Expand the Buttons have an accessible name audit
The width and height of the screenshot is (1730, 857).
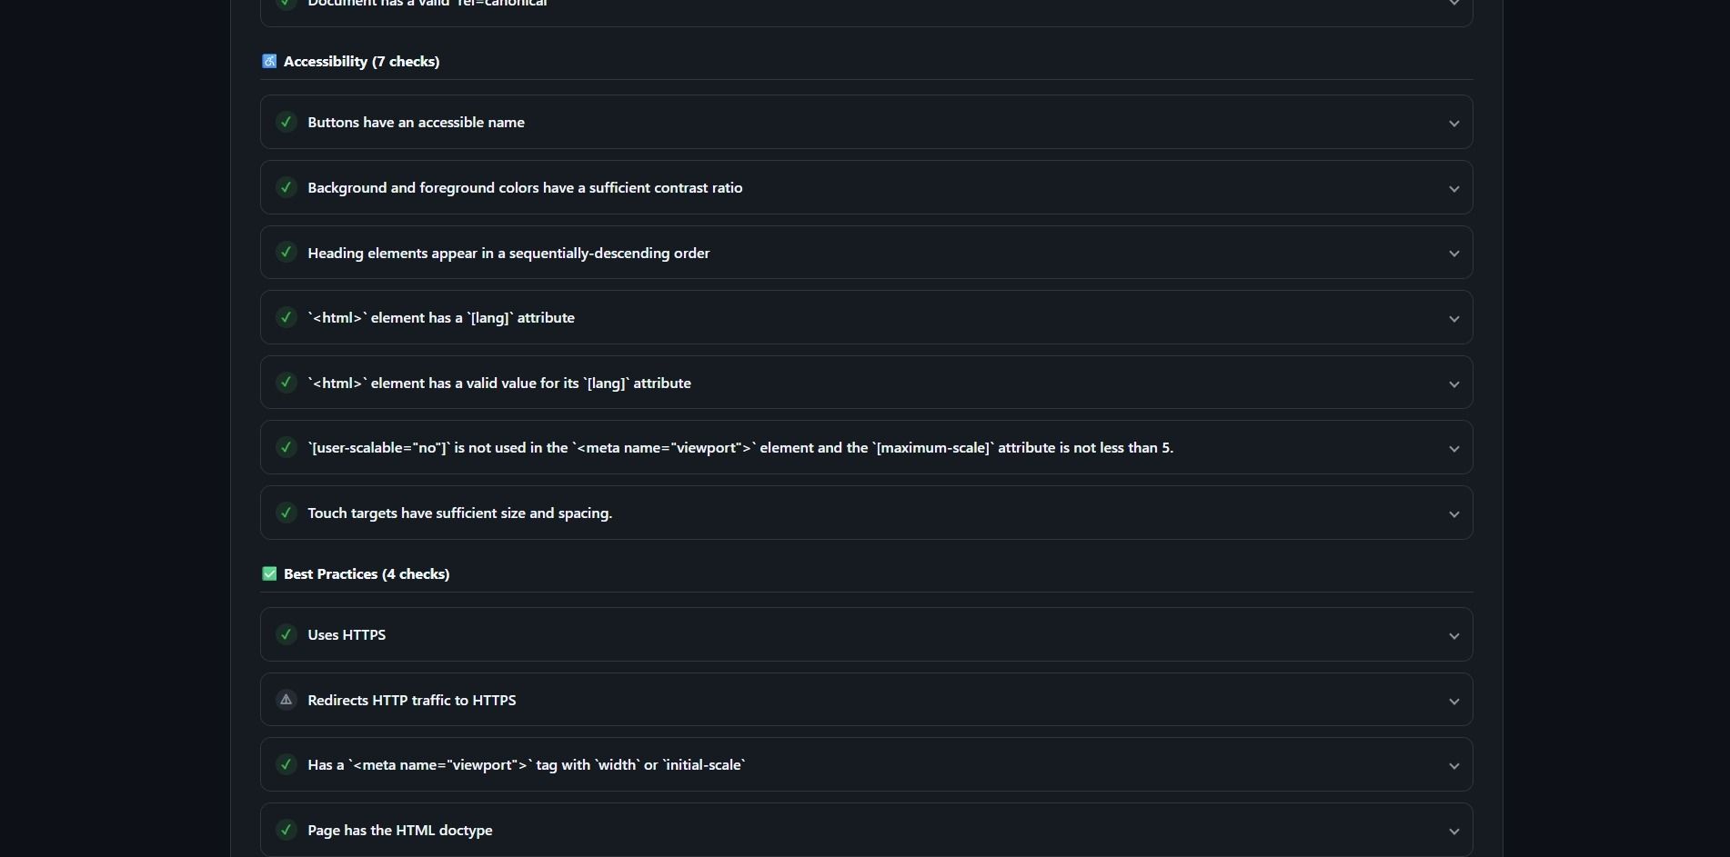[1453, 124]
